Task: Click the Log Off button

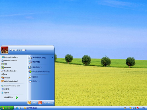Action: tap(32, 103)
